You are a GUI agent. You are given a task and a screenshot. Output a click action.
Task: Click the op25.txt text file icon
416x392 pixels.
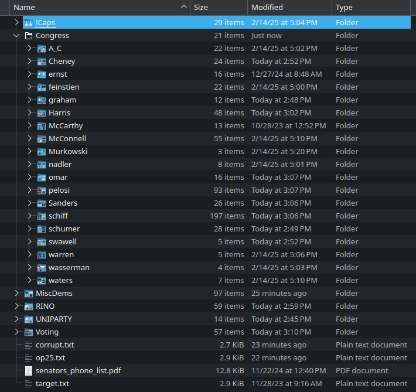pos(29,358)
